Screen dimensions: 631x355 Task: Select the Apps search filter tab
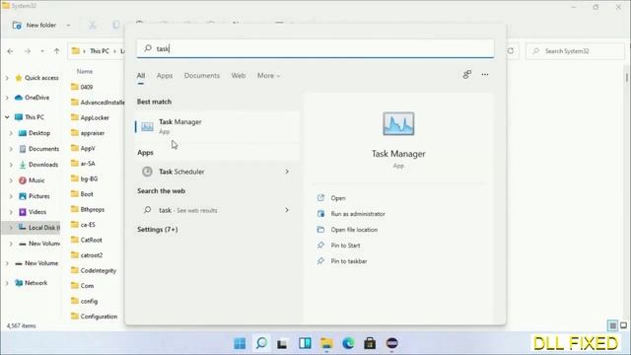pyautogui.click(x=165, y=75)
